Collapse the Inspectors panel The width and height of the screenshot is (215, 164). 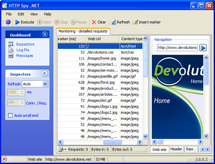pos(45,74)
